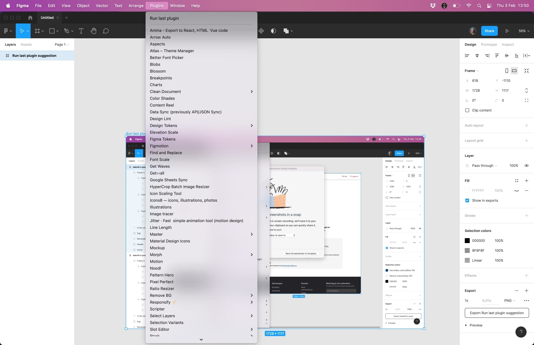Screen dimensions: 534x345
Task: Open the help question mark button
Action: tap(521, 332)
